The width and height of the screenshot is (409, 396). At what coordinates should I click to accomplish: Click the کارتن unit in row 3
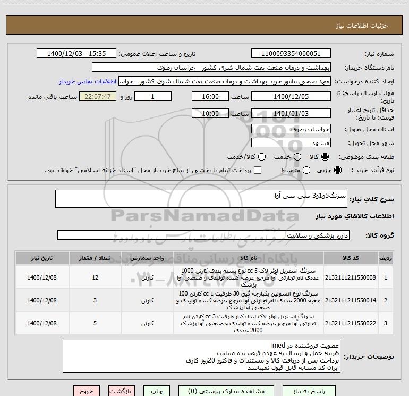coord(147,323)
